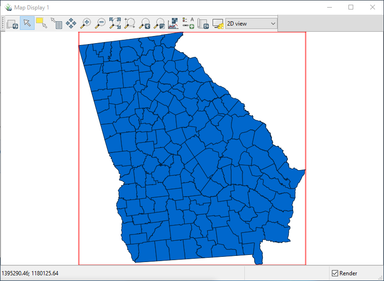Zoom to the full map extent
Screen dimensions: 384x281
click(x=115, y=23)
